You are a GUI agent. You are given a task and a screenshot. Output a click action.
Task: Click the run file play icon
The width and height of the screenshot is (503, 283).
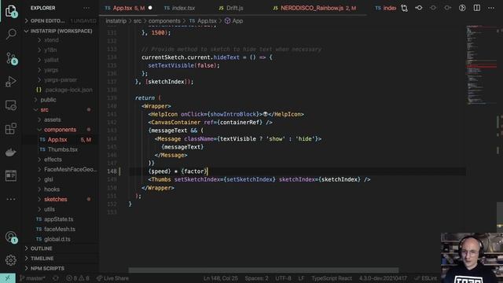pos(462,8)
